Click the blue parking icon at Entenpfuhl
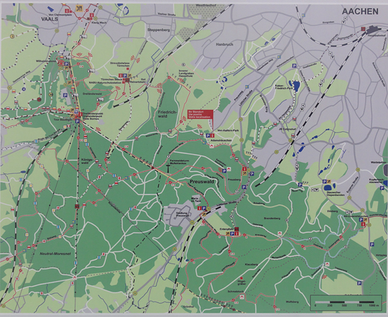The width and height of the screenshot is (388, 317). [232, 233]
